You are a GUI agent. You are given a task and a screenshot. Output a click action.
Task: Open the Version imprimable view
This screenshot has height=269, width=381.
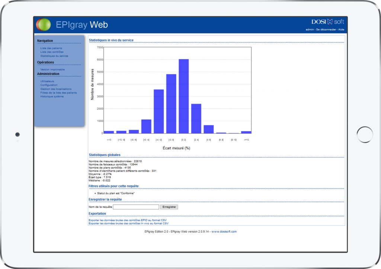[52, 70]
